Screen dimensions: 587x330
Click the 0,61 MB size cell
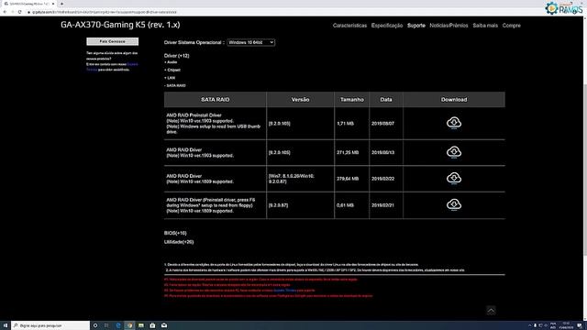[351, 205]
